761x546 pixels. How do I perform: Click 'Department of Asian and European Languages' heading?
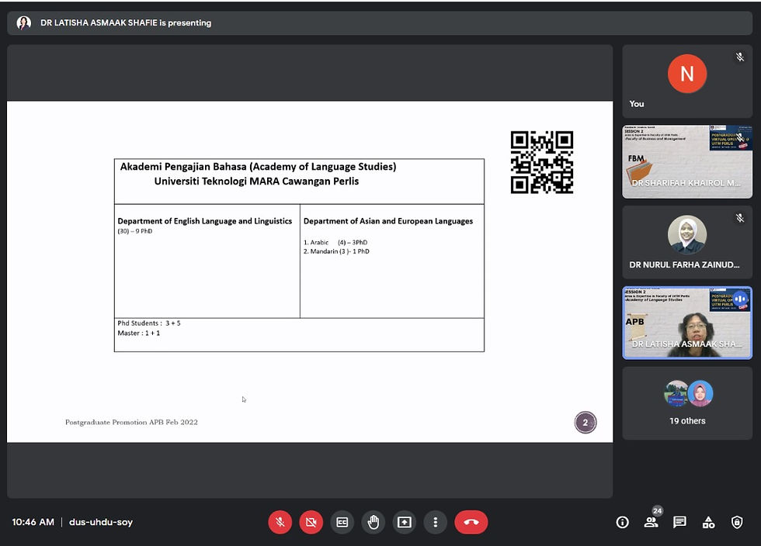coord(388,221)
